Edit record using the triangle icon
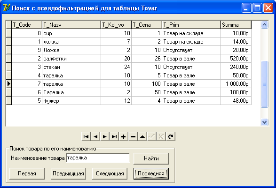 (x=142, y=136)
